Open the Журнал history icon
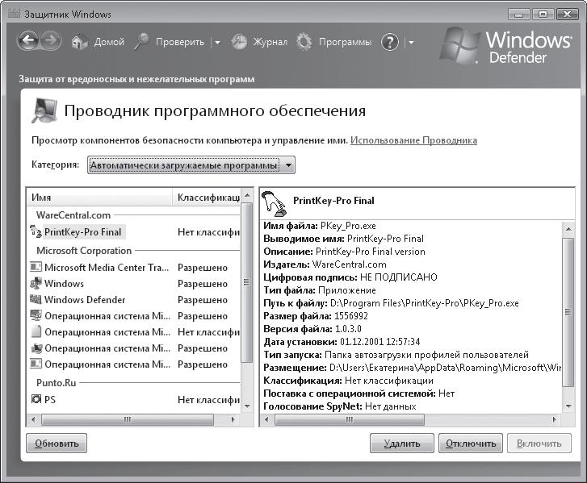 coord(239,42)
